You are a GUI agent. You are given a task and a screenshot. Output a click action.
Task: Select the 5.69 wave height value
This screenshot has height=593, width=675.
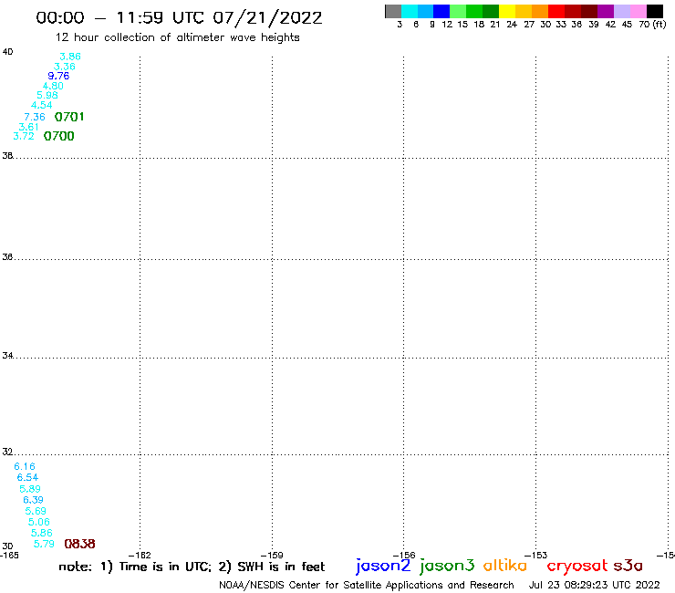click(36, 511)
